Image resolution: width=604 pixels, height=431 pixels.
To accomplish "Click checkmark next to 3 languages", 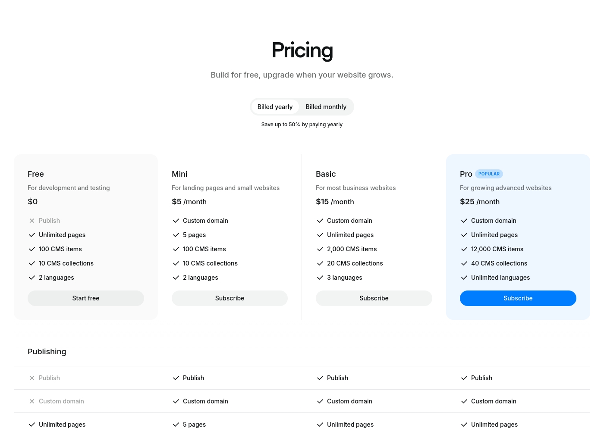I will (x=320, y=278).
